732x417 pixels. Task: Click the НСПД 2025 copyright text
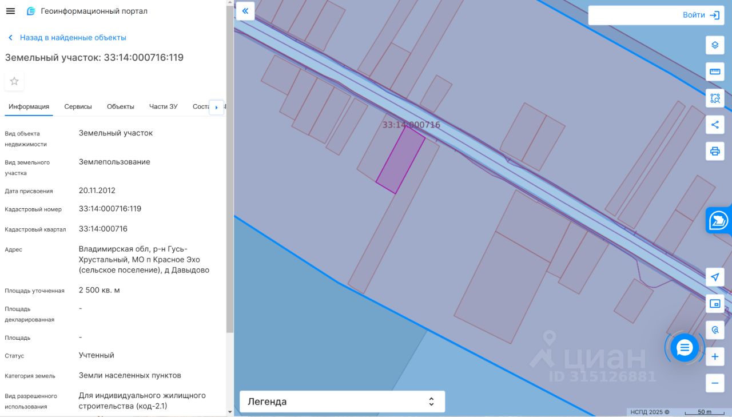point(650,412)
